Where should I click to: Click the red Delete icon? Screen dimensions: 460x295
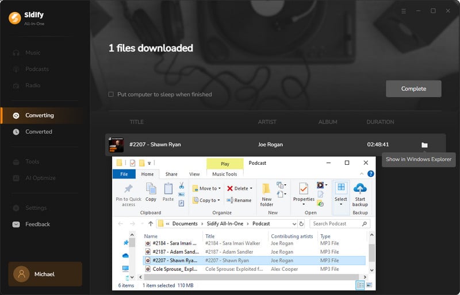click(230, 188)
